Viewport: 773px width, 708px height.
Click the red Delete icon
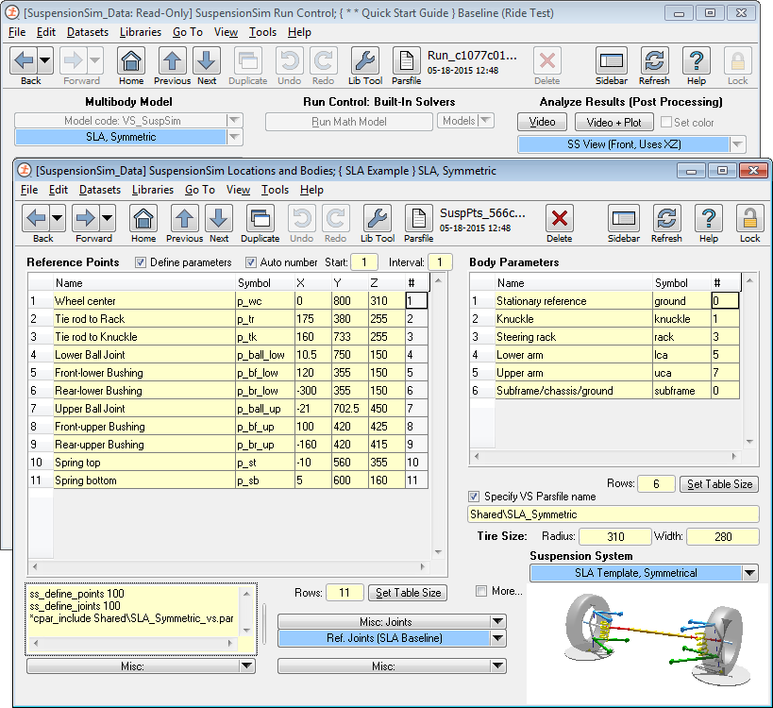[560, 219]
